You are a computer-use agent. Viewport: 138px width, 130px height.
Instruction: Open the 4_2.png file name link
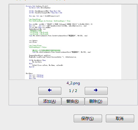coord(73,83)
